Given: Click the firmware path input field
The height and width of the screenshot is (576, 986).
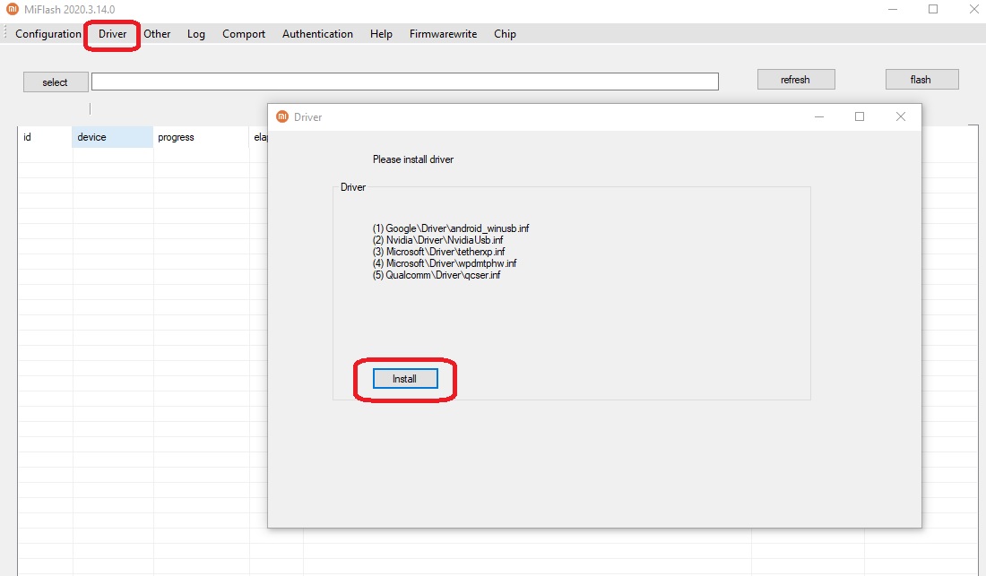Looking at the screenshot, I should 404,82.
